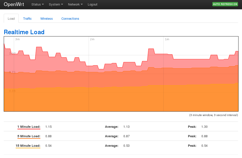Click the 1 minute average value 1.13
The image size is (242, 158).
point(126,127)
